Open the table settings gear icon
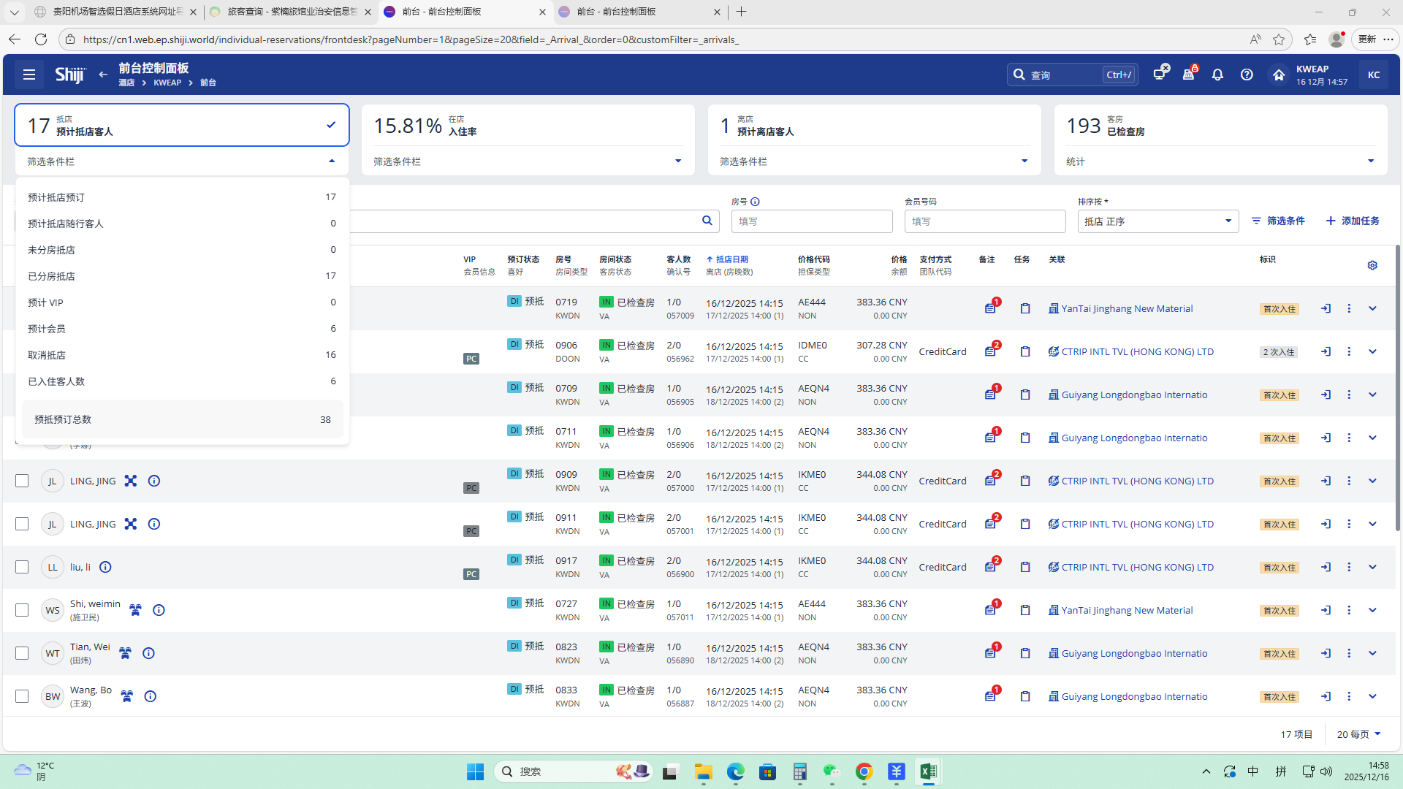The image size is (1403, 789). tap(1372, 265)
